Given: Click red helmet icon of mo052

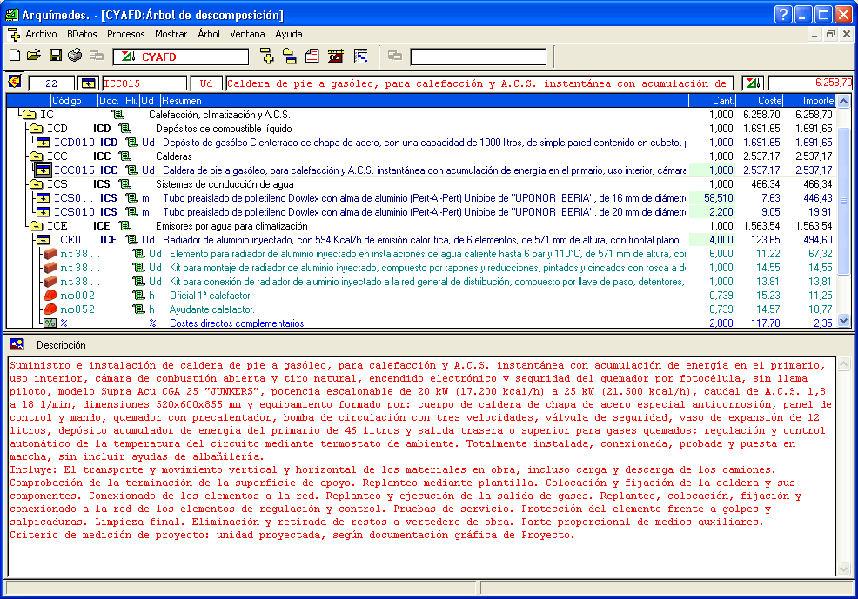Looking at the screenshot, I should click(50, 309).
